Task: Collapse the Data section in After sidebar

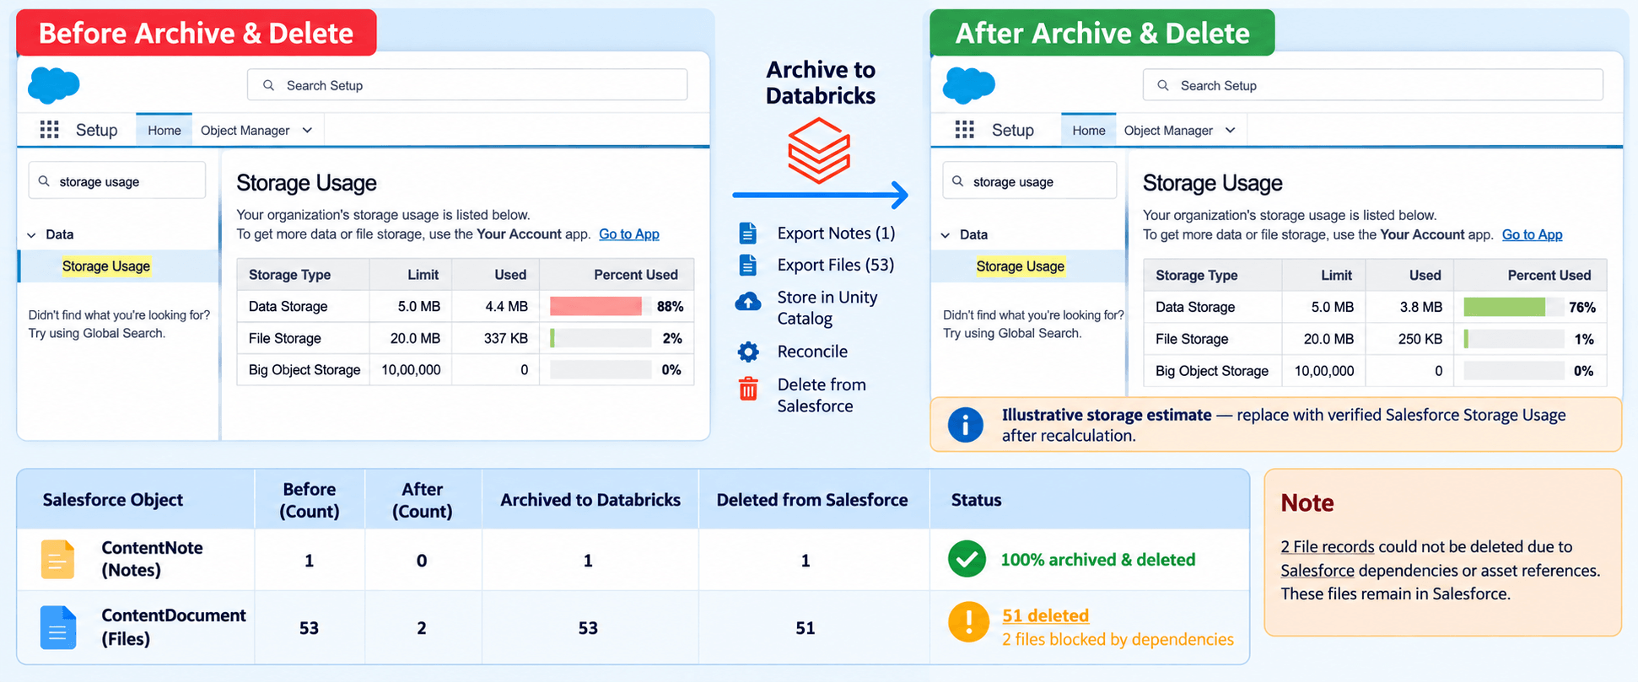Action: 946,235
